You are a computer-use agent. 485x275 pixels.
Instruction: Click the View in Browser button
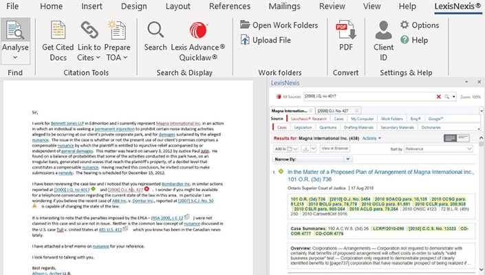(x=334, y=148)
